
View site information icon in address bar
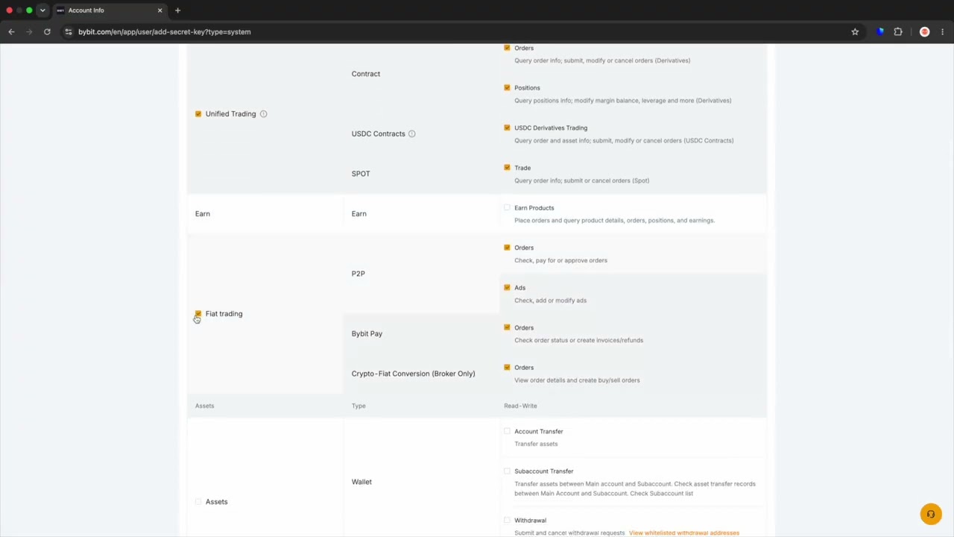click(x=68, y=32)
